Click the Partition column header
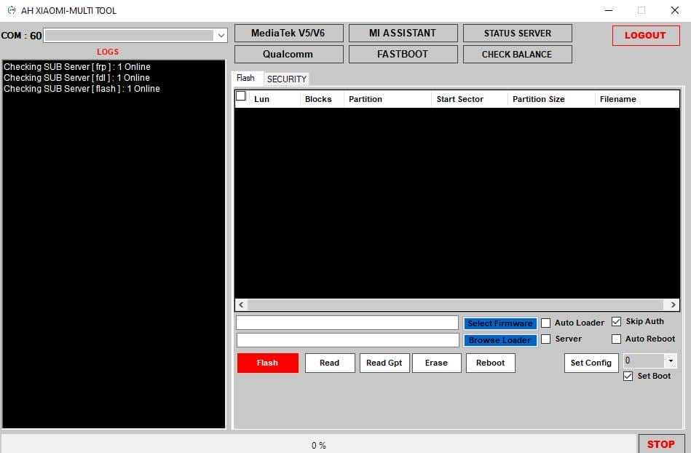The height and width of the screenshot is (453, 691). [x=366, y=99]
